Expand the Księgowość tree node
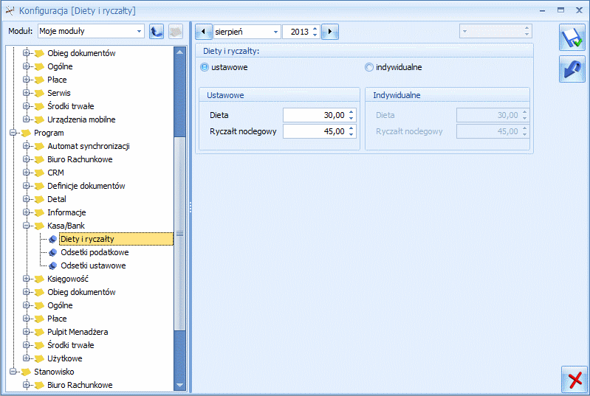 [26, 279]
